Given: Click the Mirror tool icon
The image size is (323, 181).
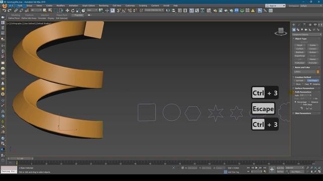Looking at the screenshot, I should [x=168, y=11].
